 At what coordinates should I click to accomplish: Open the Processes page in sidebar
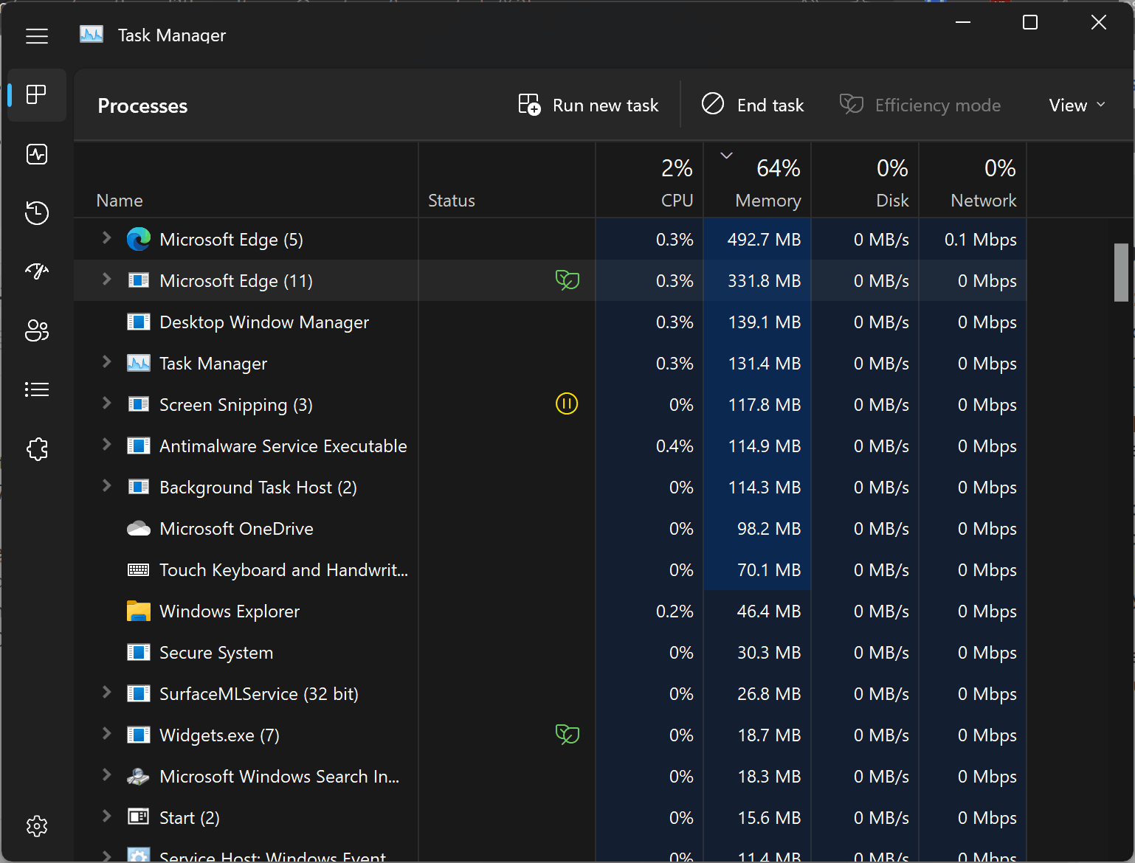(37, 94)
